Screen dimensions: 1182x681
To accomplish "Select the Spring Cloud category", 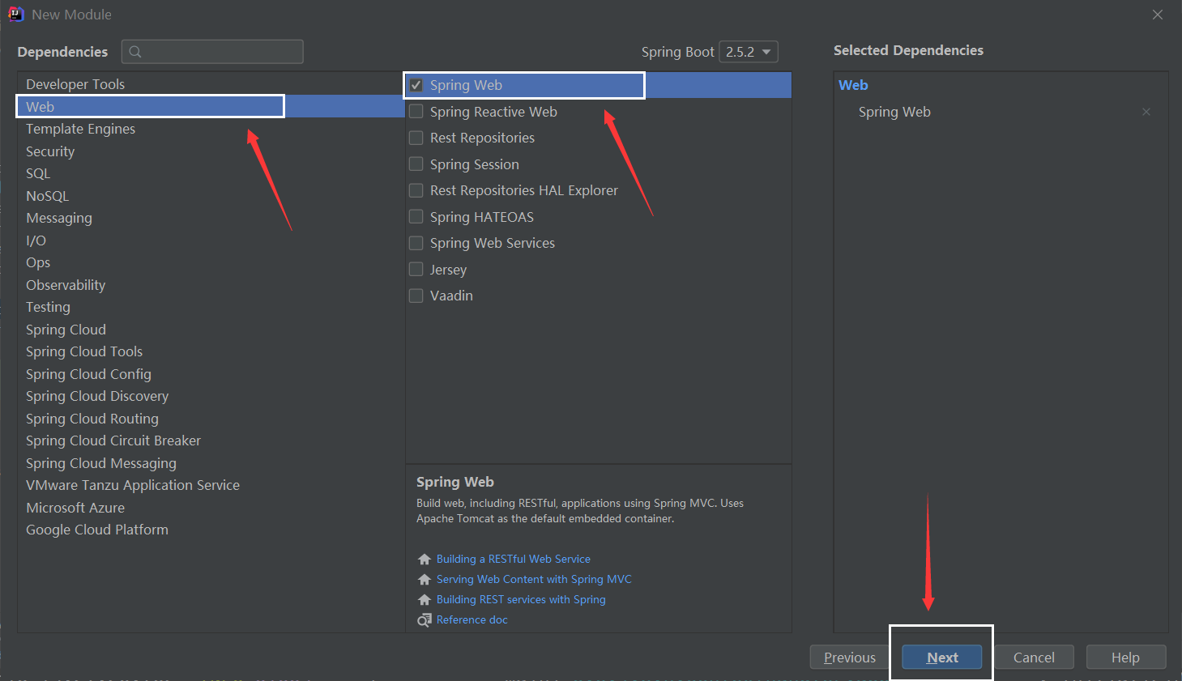I will [211, 330].
